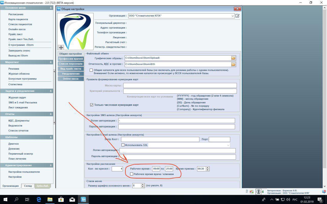Open the notification message icon at bottom right
327x204 pixels.
point(320,199)
